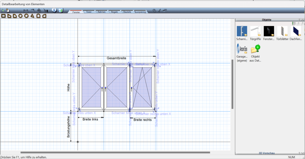Select the circle window shape
The image size is (305, 159).
[21, 16]
